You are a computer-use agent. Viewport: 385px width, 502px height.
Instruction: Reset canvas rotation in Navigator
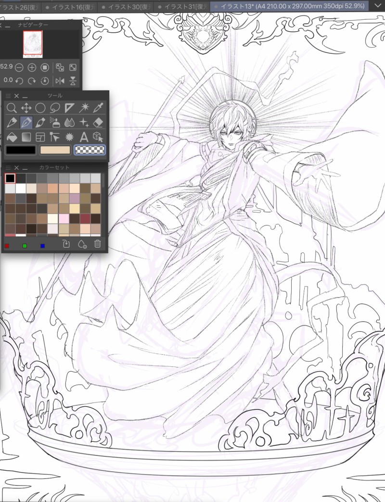[45, 81]
